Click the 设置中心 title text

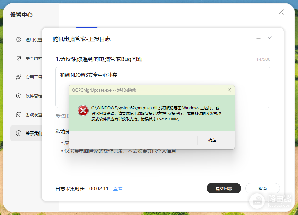[x=21, y=15]
